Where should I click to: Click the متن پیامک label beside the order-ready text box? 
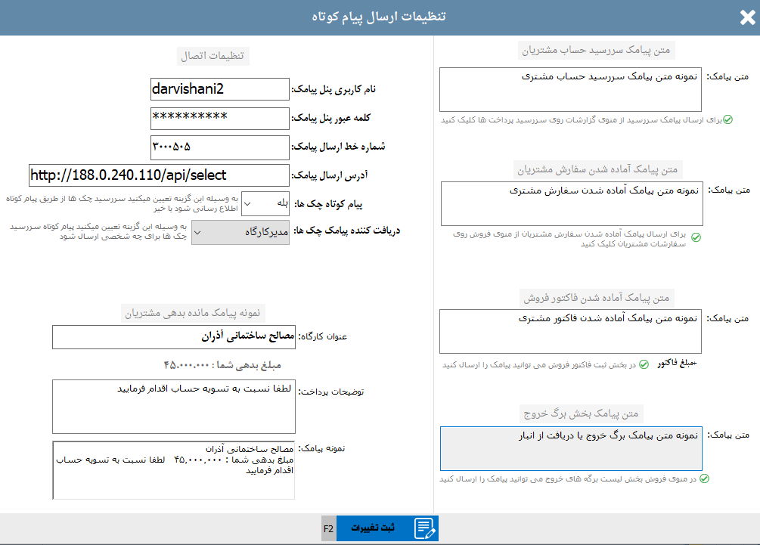click(x=729, y=190)
